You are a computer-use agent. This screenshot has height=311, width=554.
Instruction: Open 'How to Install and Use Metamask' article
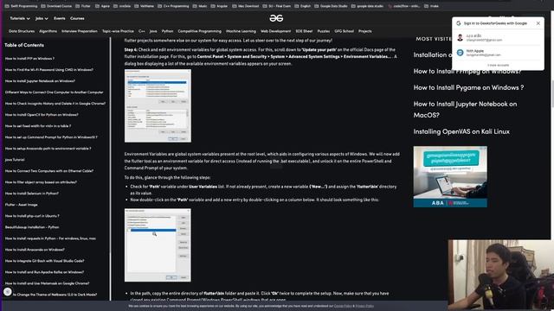47,283
